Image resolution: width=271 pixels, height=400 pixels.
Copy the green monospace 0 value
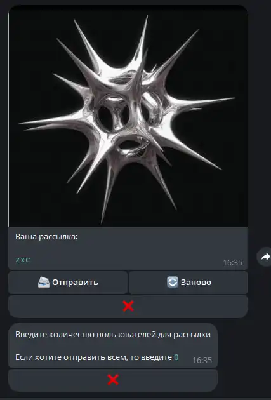point(176,357)
